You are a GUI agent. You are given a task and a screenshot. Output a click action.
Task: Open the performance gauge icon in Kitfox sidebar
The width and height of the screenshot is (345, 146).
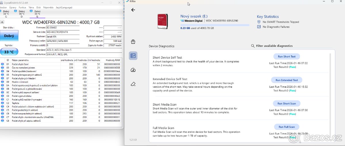click(133, 70)
